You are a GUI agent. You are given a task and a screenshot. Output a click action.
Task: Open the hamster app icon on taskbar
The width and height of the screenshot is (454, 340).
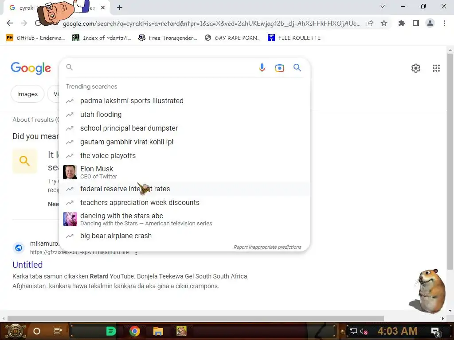pyautogui.click(x=181, y=331)
